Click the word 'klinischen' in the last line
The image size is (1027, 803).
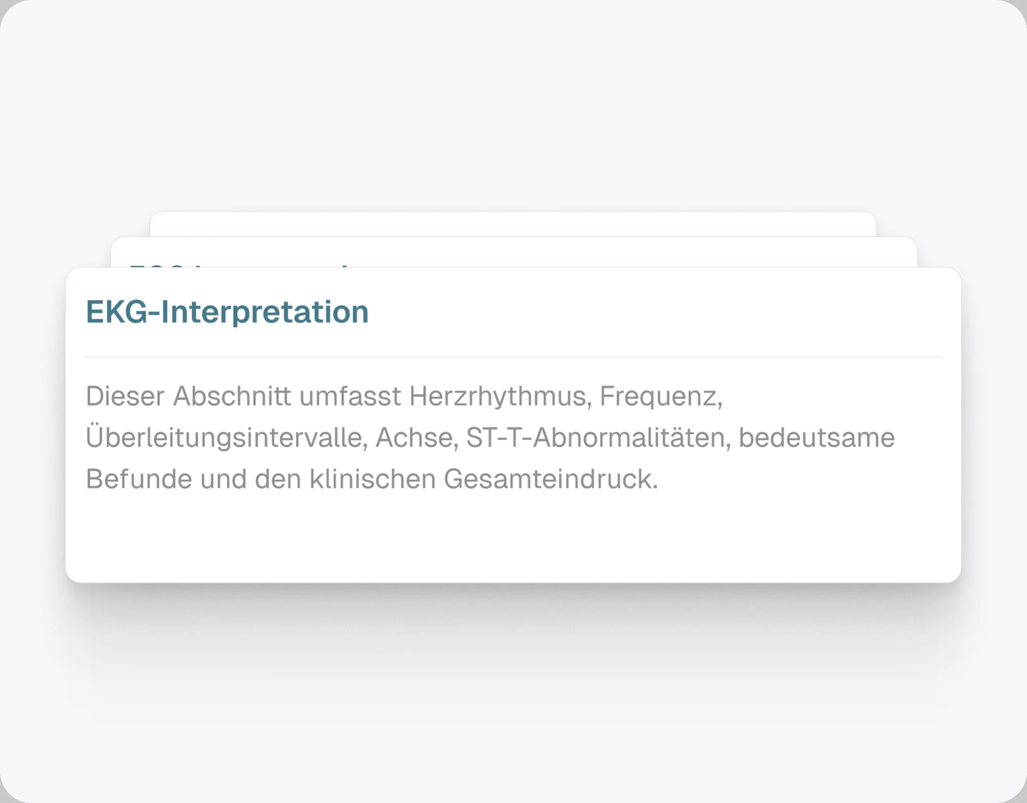(x=372, y=479)
